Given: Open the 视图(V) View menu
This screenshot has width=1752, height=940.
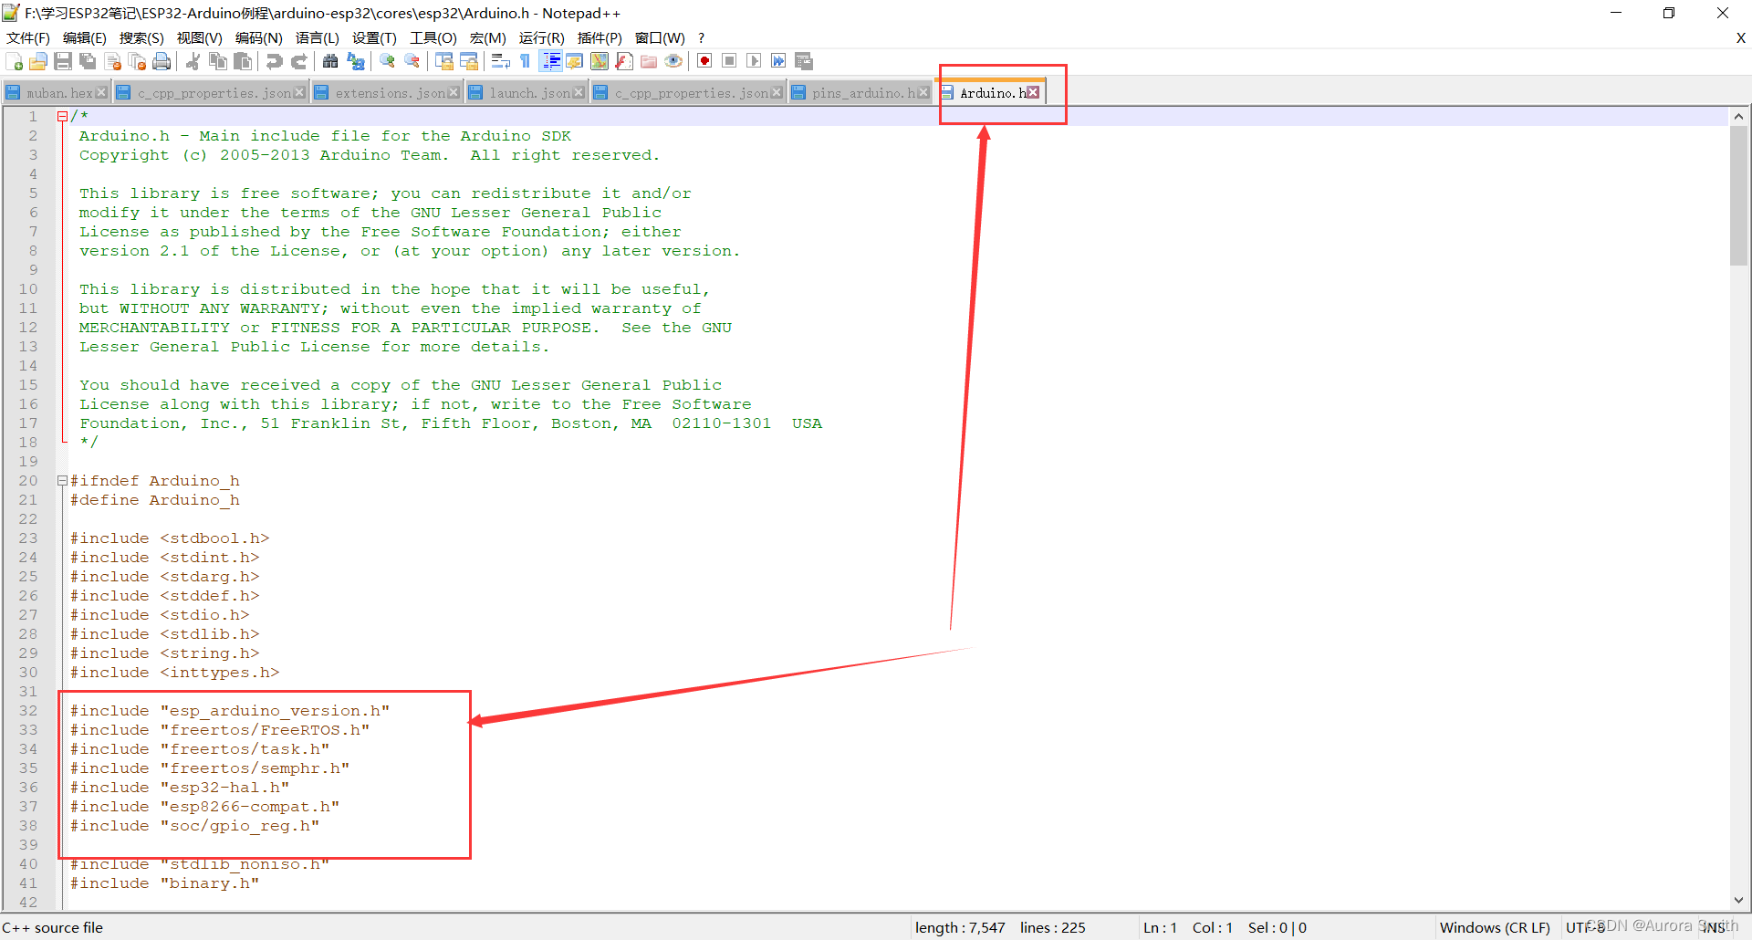Looking at the screenshot, I should pos(200,38).
